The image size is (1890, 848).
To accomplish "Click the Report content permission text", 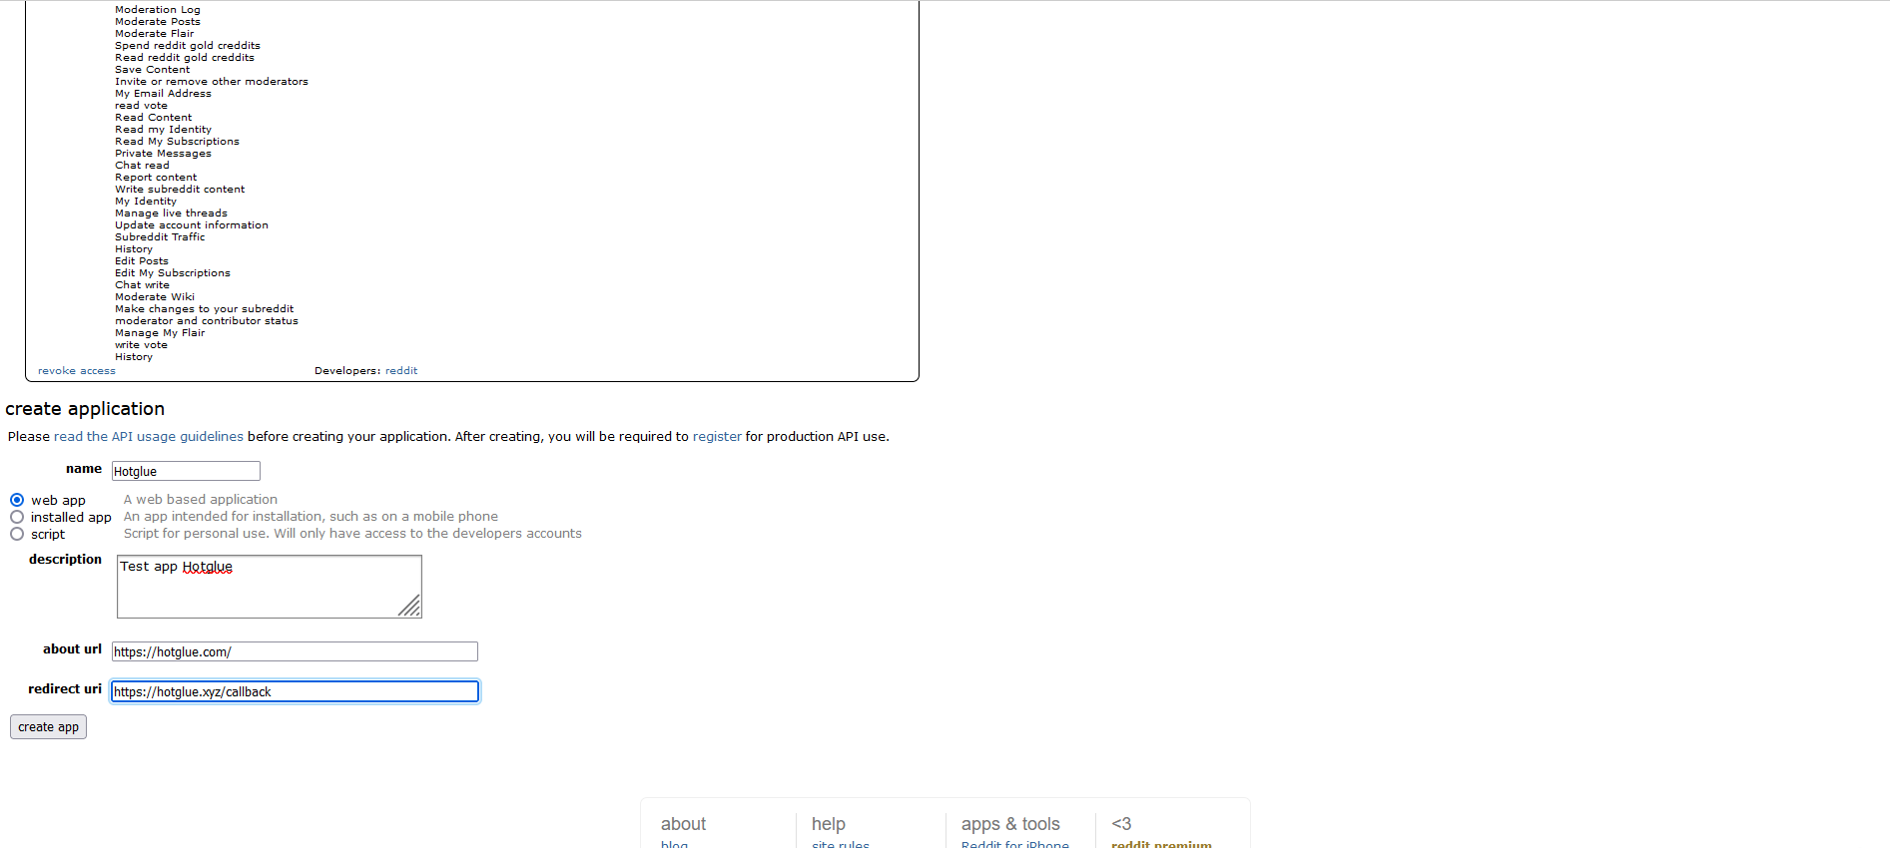I will pyautogui.click(x=156, y=178).
